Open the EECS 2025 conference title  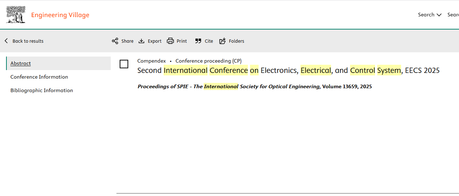[288, 70]
